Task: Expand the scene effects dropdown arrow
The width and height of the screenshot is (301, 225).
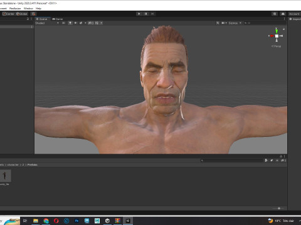Action: [85, 23]
